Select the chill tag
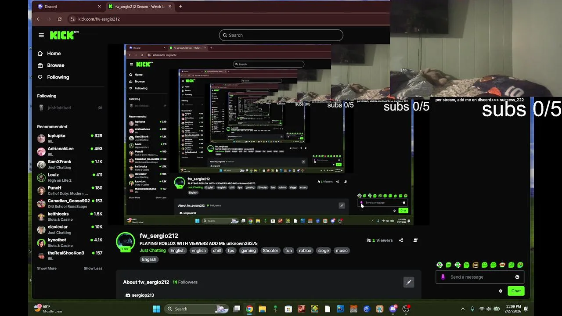Image resolution: width=562 pixels, height=316 pixels. [x=217, y=251]
